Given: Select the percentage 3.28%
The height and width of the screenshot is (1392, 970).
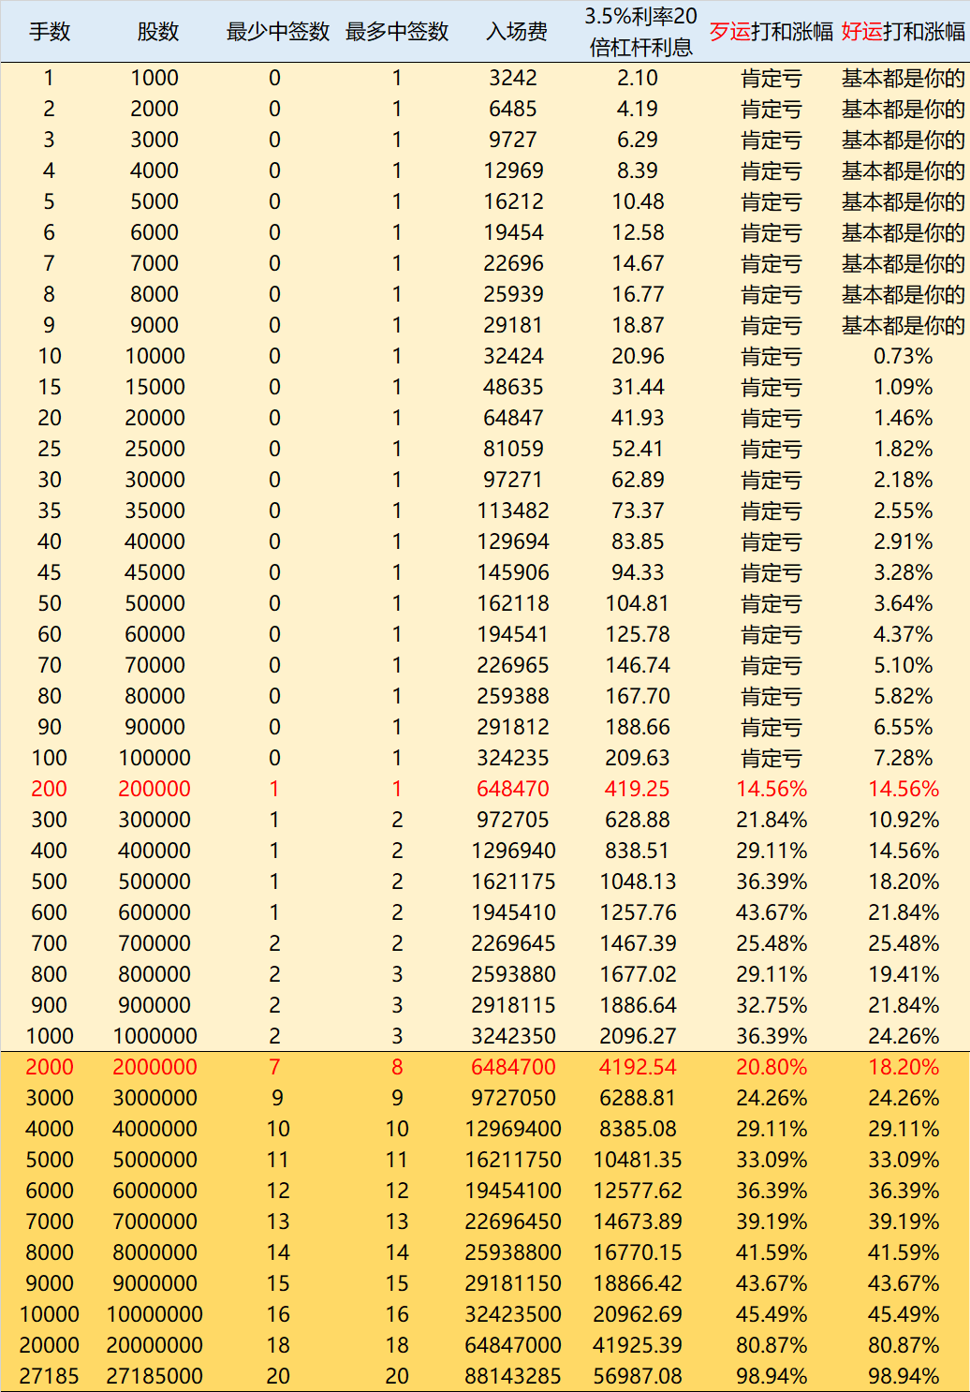Looking at the screenshot, I should [904, 572].
